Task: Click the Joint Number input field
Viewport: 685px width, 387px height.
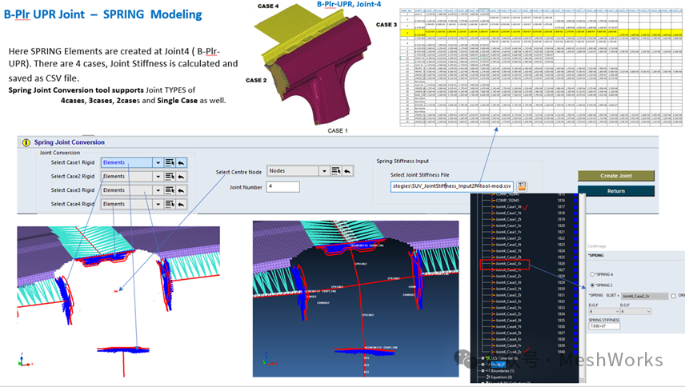Action: click(283, 187)
